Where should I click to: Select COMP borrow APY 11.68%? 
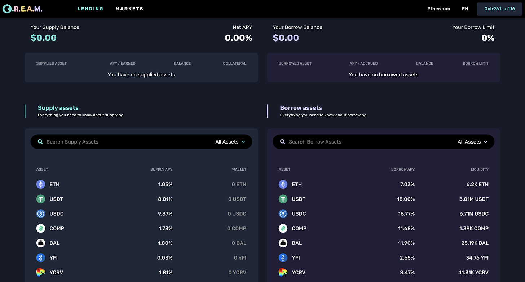click(x=406, y=228)
